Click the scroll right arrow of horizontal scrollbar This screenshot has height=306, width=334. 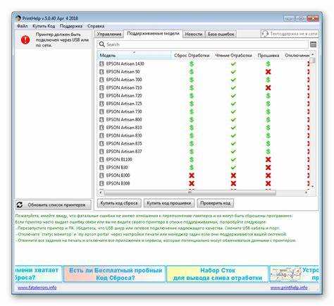click(x=307, y=192)
